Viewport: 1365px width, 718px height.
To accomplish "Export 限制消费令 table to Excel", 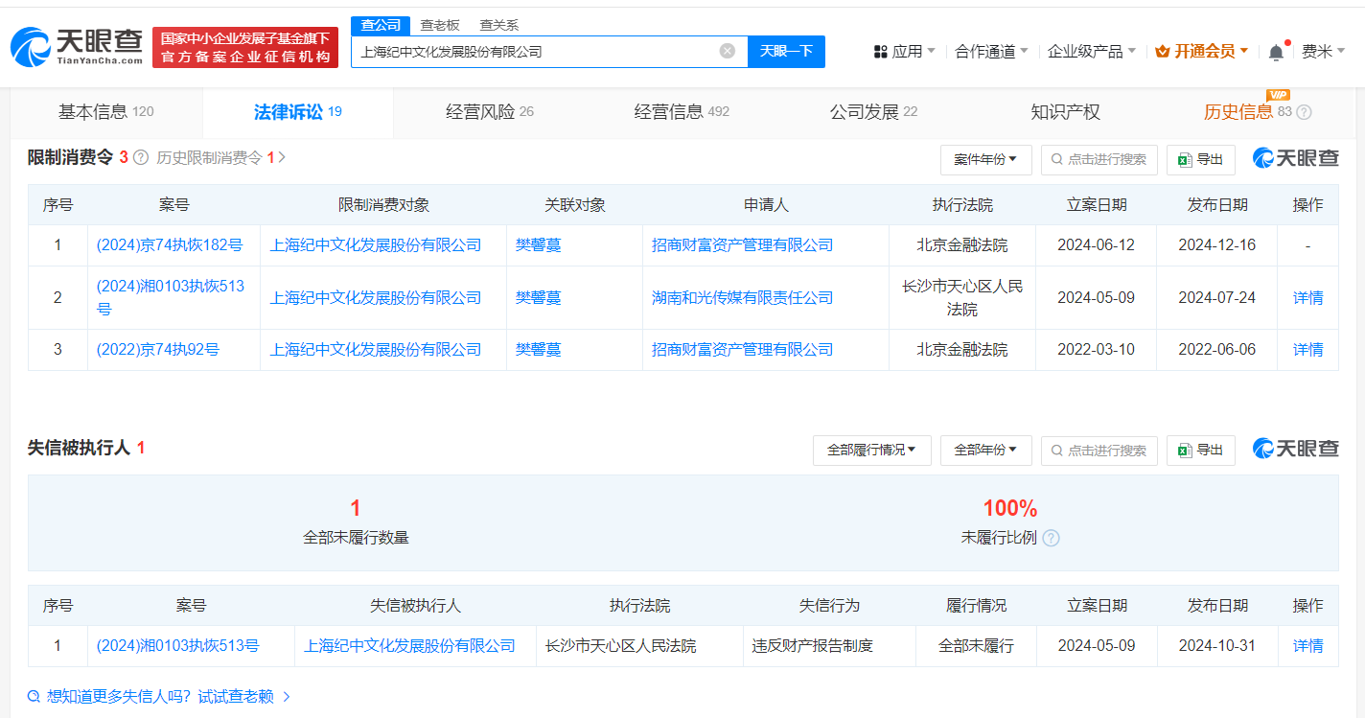I will pos(1200,160).
